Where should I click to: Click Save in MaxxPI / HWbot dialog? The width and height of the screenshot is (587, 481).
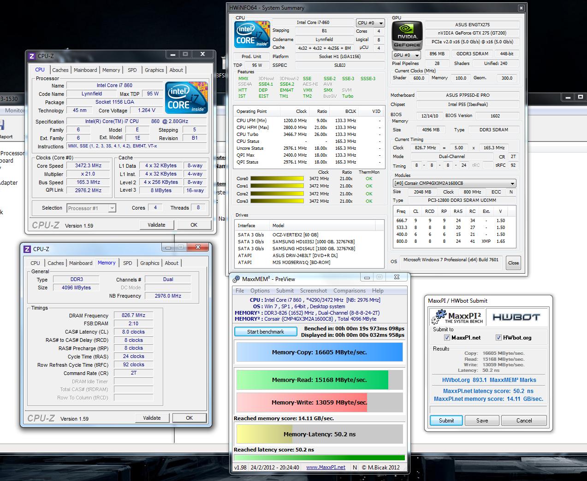tap(482, 420)
